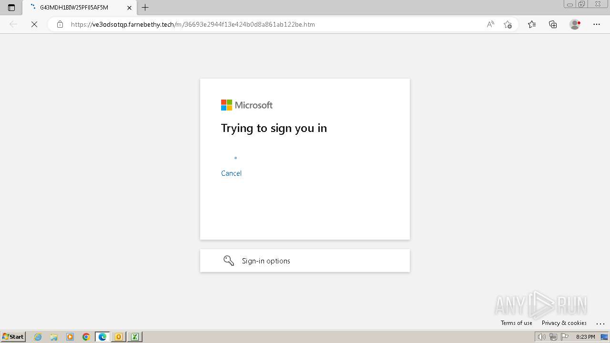Image resolution: width=610 pixels, height=343 pixels.
Task: Minimize the browser window
Action: [570, 4]
